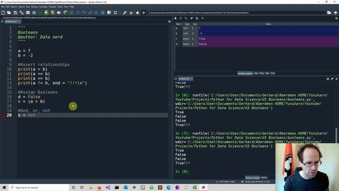
Task: Click the conda environment status bar entry
Action: [x=255, y=181]
